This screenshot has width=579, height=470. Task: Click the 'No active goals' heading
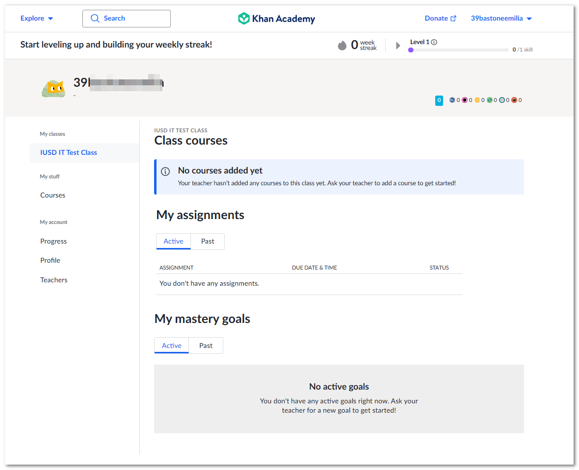click(339, 387)
